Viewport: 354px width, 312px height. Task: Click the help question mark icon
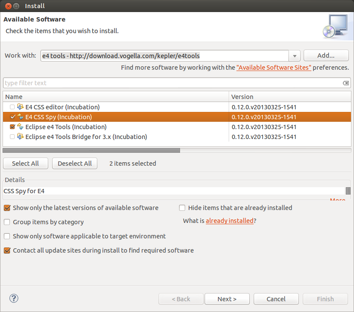14,298
